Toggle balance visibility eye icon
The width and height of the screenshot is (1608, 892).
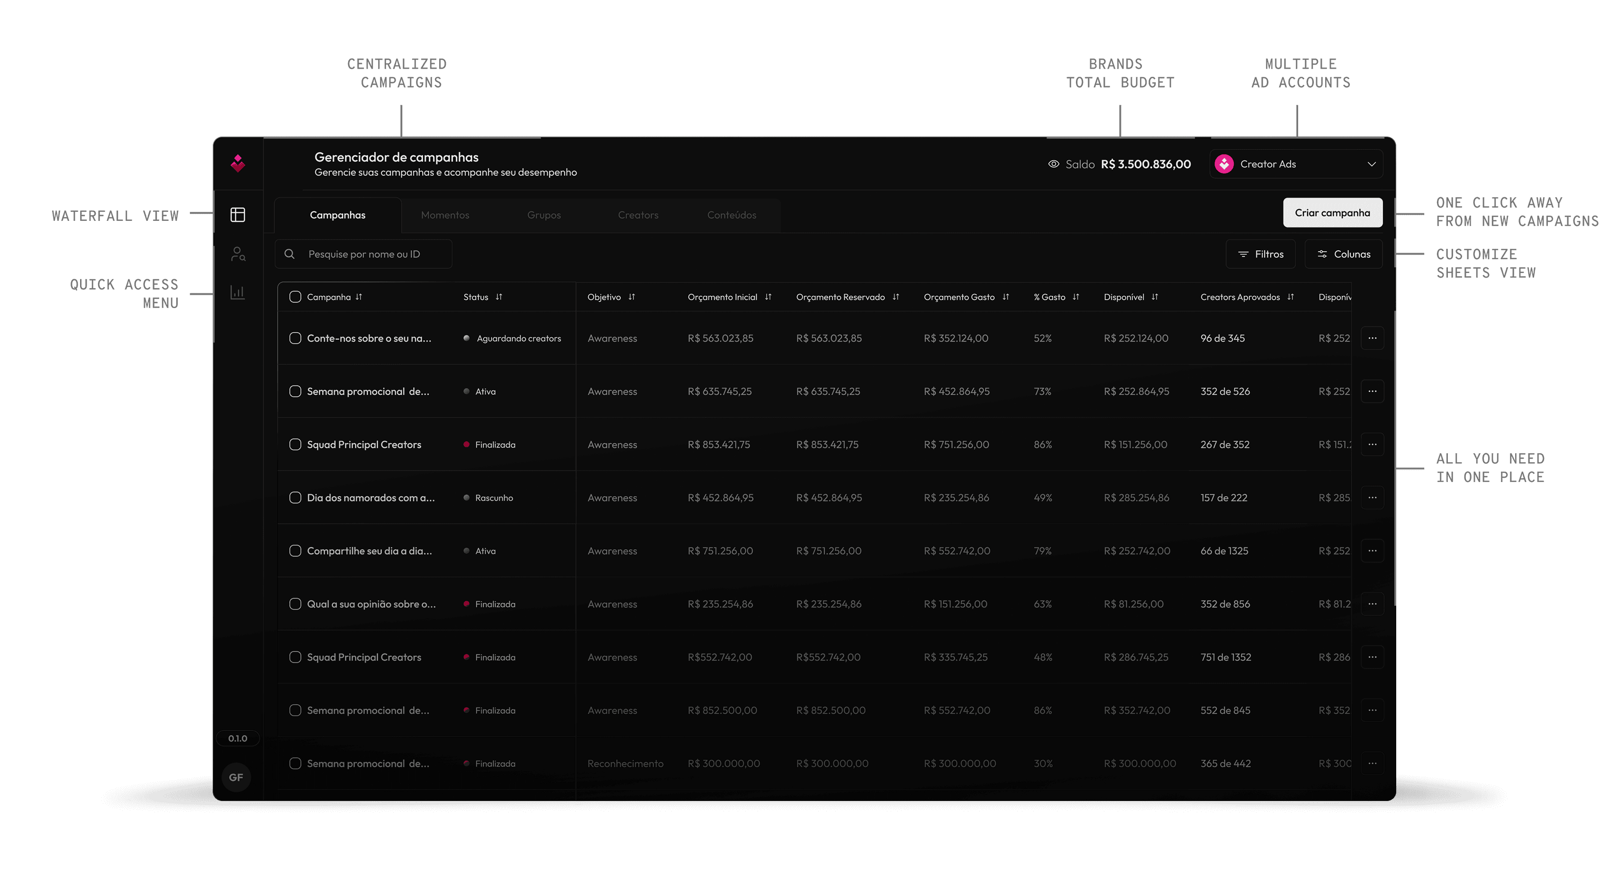pyautogui.click(x=1054, y=164)
